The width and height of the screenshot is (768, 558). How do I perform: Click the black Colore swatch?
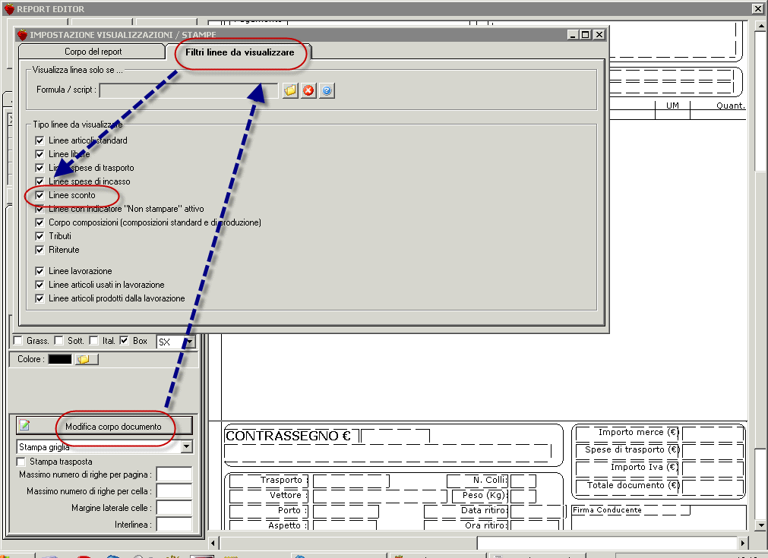[60, 359]
